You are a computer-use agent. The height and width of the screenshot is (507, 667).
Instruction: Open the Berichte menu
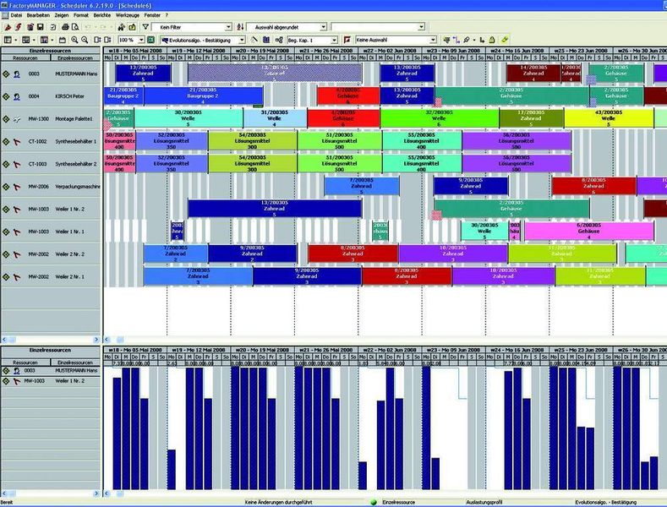point(101,15)
